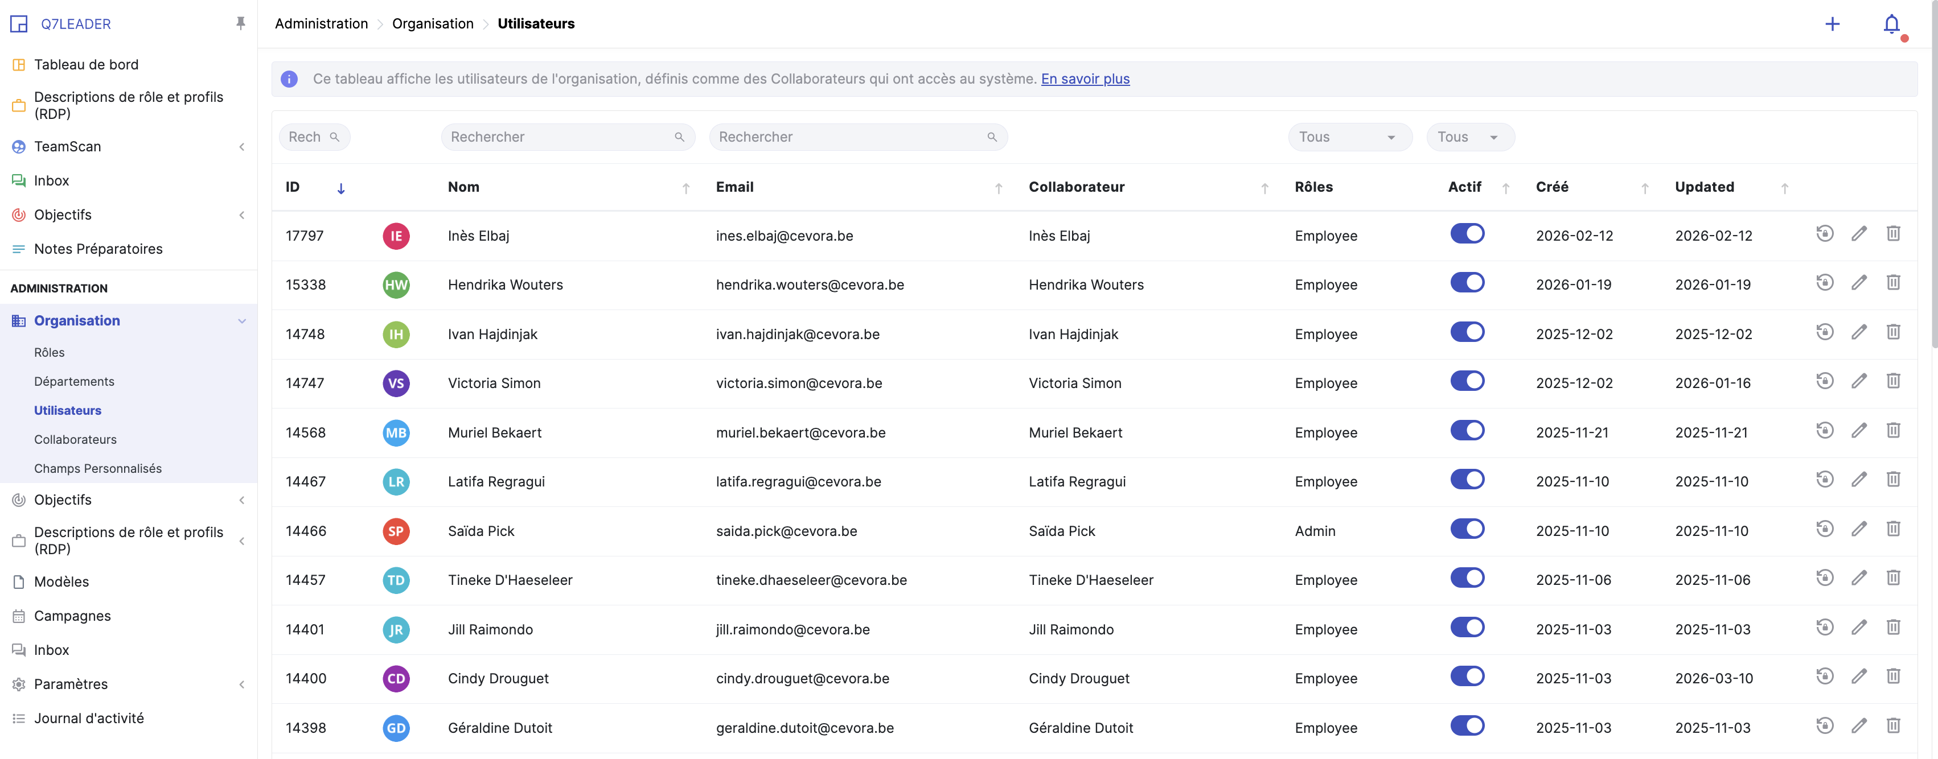Click Organisation in the breadcrumb

coord(433,23)
